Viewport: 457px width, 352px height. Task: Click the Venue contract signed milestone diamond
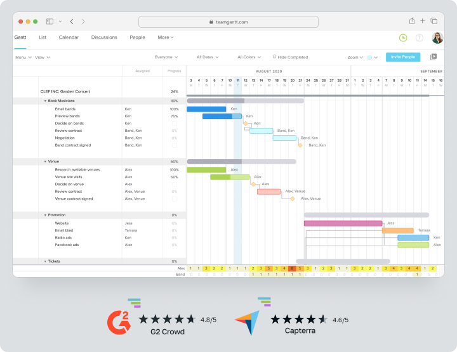293,199
